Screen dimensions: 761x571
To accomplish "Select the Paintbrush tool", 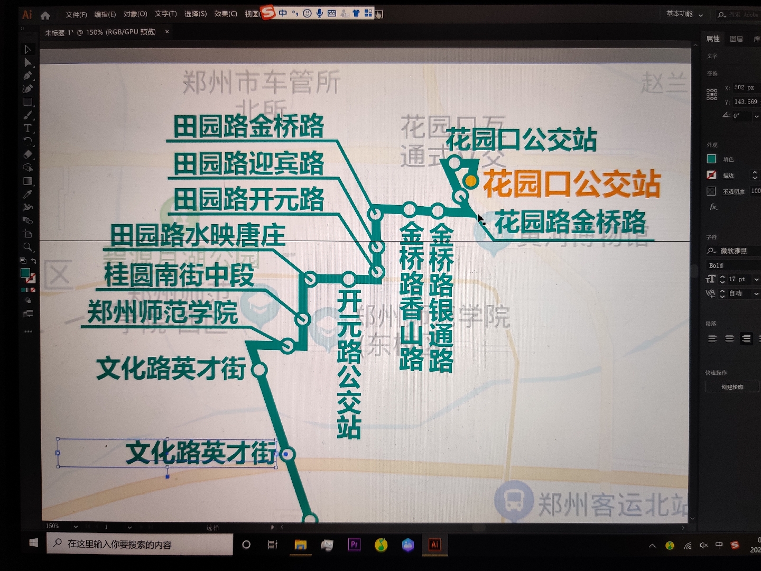I will (28, 115).
